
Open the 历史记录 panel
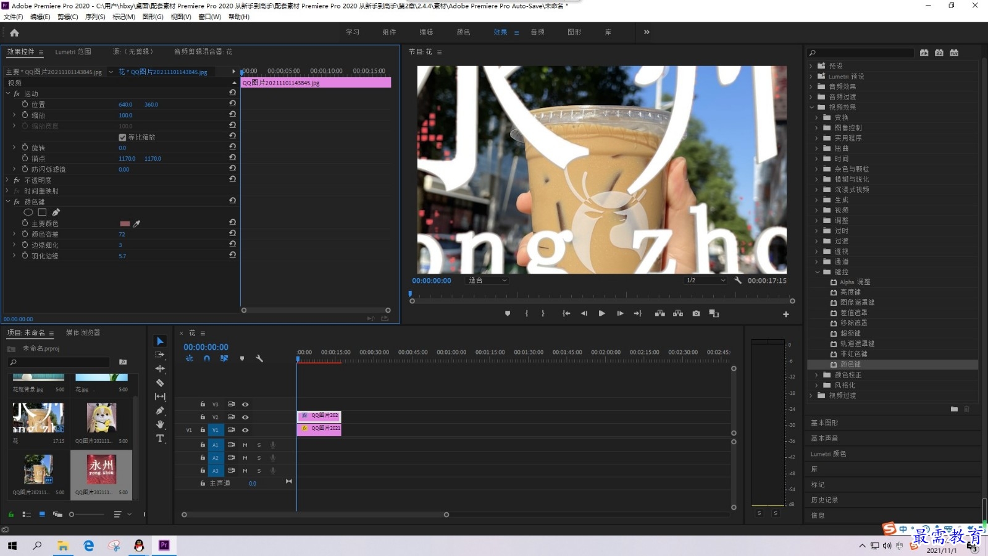coord(824,500)
